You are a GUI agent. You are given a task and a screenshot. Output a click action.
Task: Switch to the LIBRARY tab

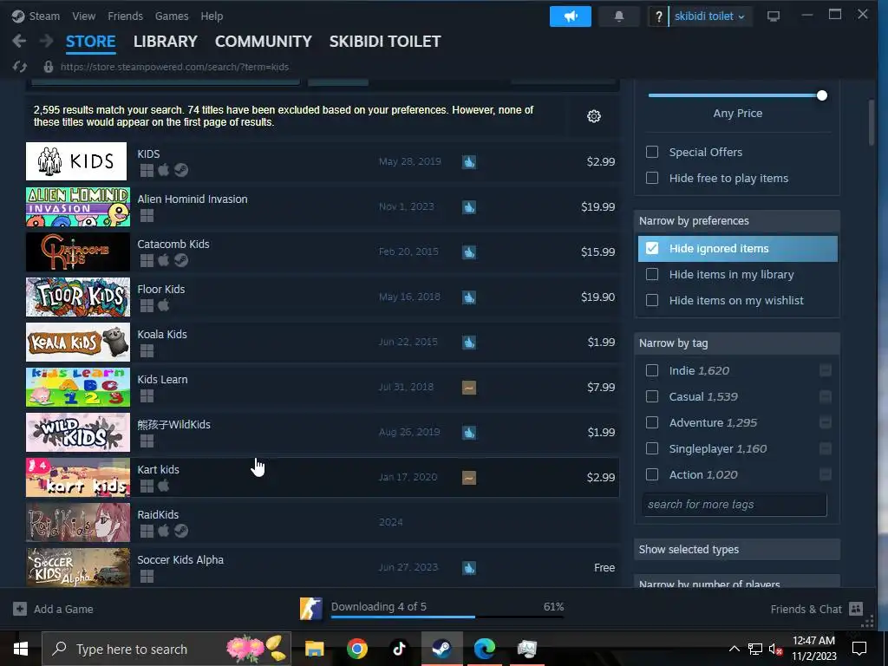166,42
